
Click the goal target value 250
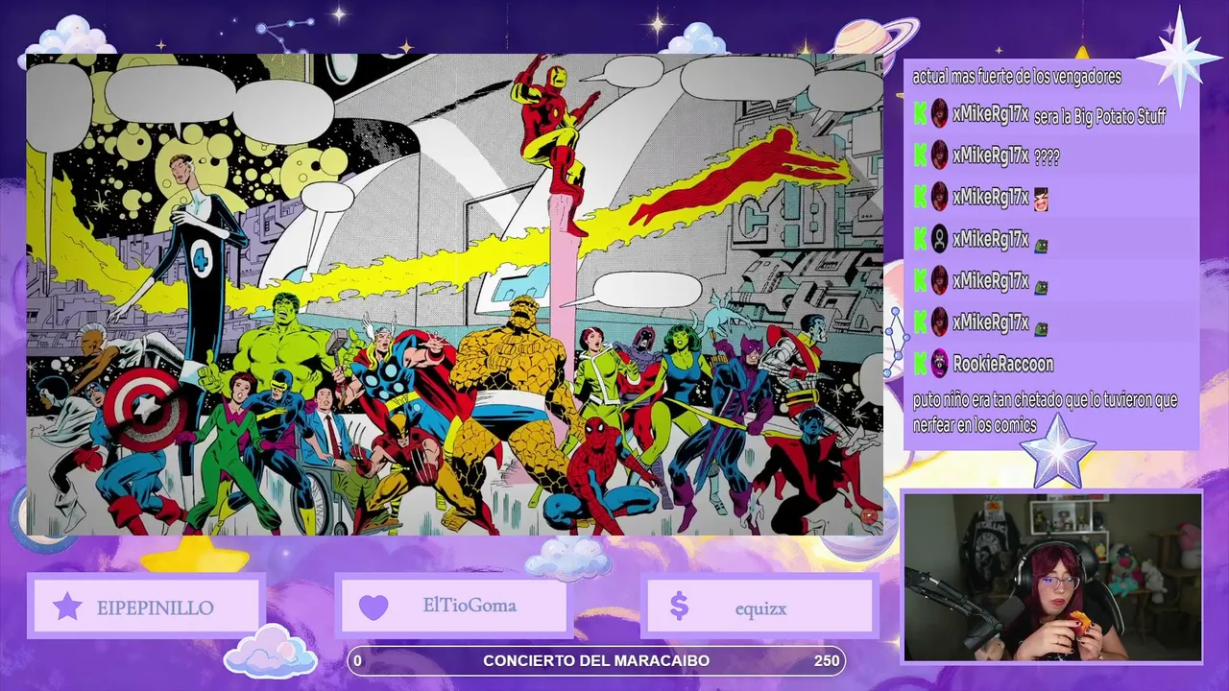pyautogui.click(x=827, y=660)
